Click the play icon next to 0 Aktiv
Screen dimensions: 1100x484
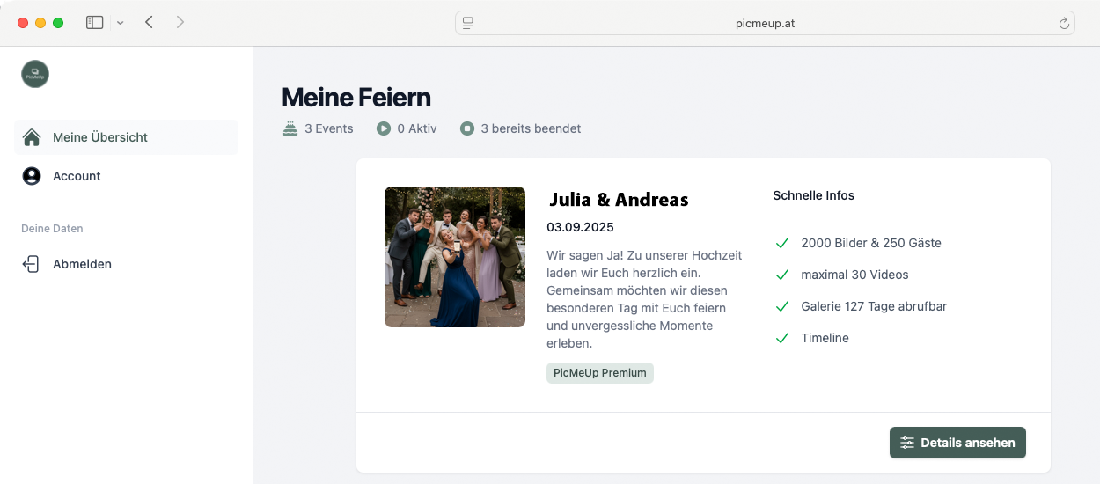click(x=384, y=128)
